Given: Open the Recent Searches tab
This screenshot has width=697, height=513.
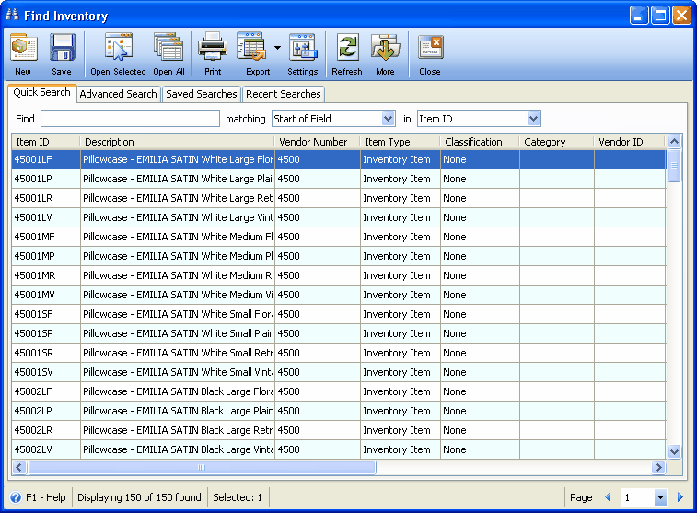Looking at the screenshot, I should click(x=284, y=94).
